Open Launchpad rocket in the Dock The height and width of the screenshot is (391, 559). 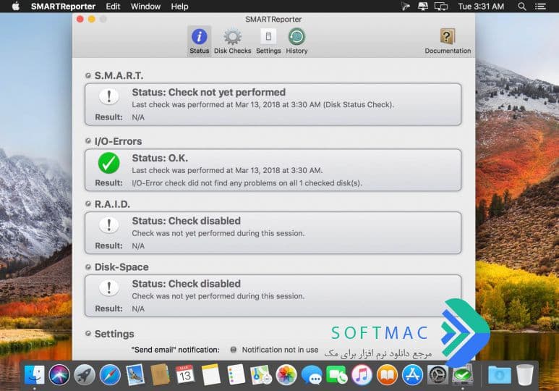pos(85,375)
